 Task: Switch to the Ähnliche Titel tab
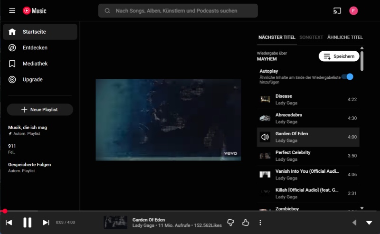[345, 37]
